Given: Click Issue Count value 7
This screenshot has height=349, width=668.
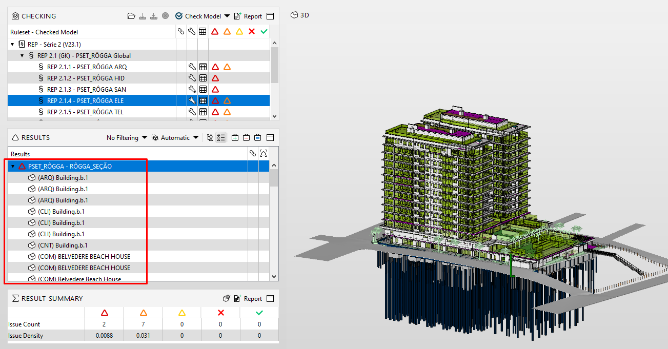Looking at the screenshot, I should coord(143,324).
